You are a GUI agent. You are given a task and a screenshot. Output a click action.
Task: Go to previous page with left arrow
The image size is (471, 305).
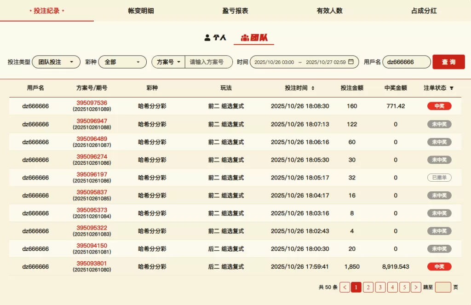[345, 287]
